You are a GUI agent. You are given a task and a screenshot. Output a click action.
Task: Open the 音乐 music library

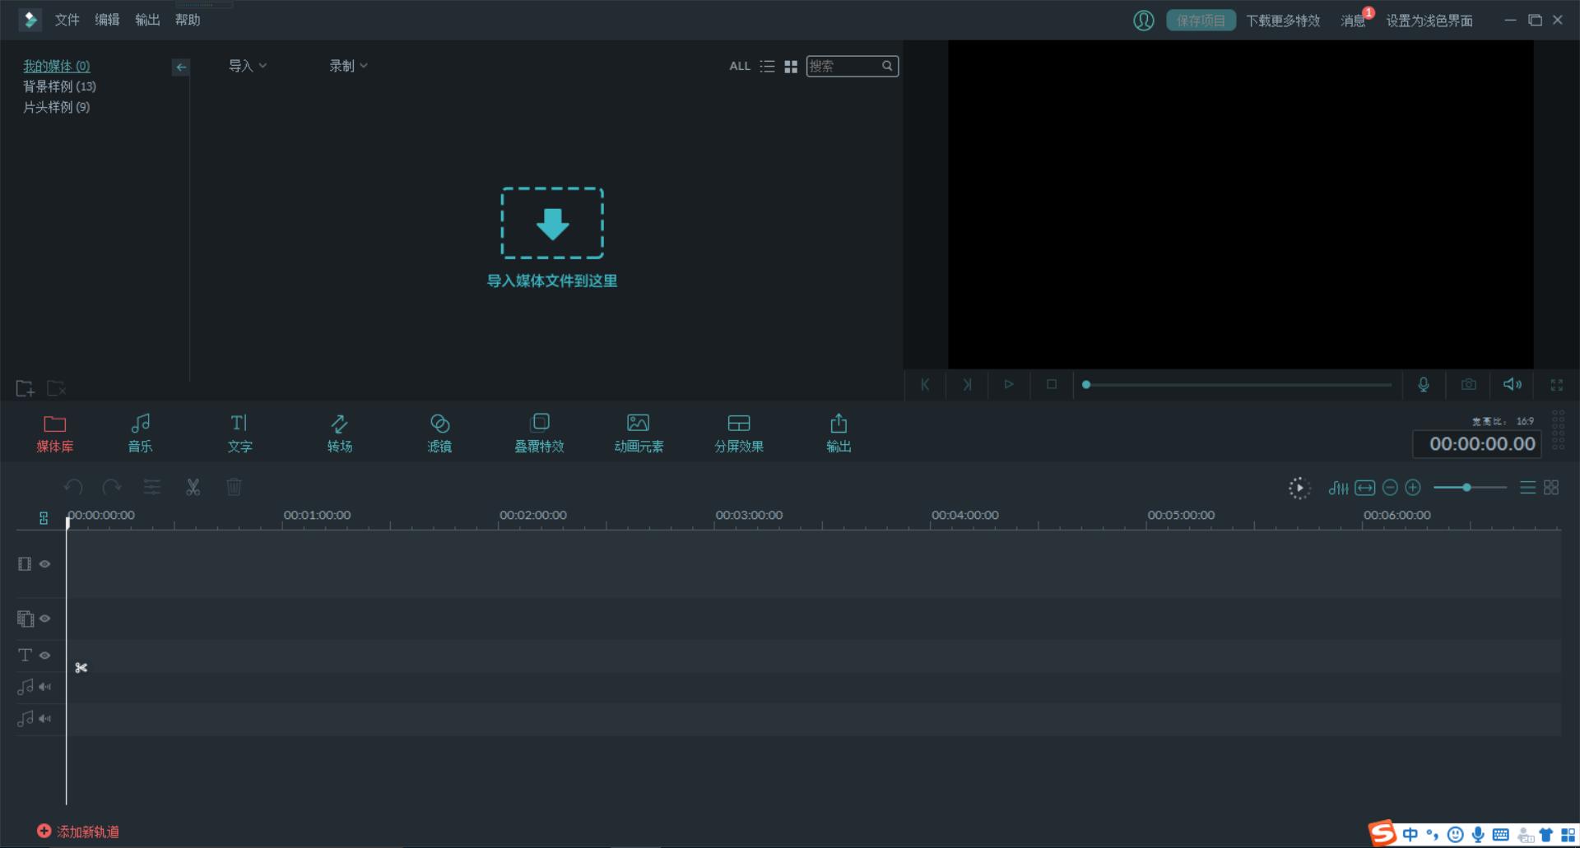pyautogui.click(x=140, y=433)
